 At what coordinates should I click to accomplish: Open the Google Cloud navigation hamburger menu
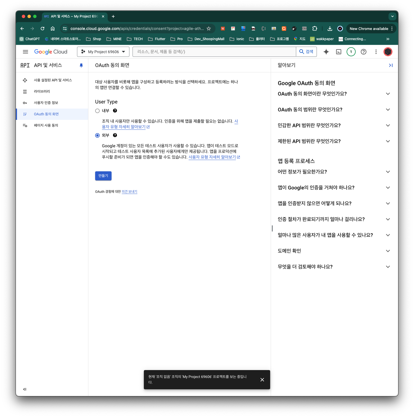(25, 52)
